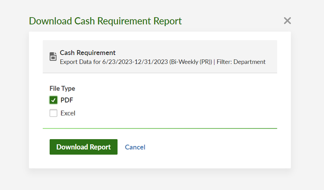The width and height of the screenshot is (324, 190).
Task: Click the Download Report button
Action: [83, 147]
